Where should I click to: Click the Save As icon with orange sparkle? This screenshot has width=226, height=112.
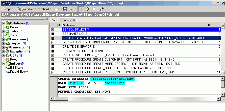71,9
